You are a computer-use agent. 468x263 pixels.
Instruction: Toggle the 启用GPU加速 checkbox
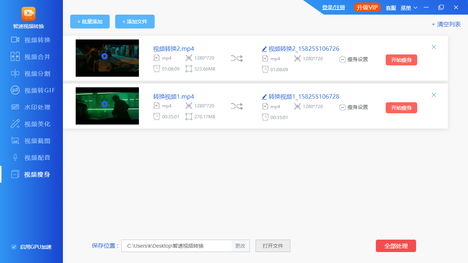14,247
